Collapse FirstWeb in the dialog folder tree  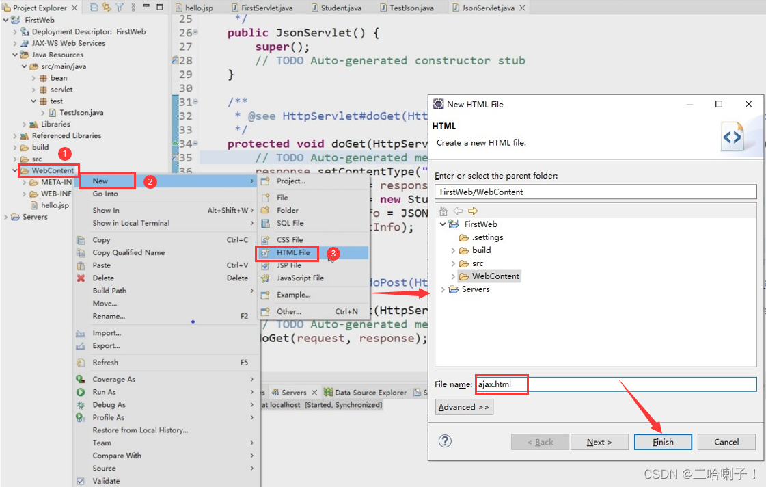pyautogui.click(x=443, y=224)
